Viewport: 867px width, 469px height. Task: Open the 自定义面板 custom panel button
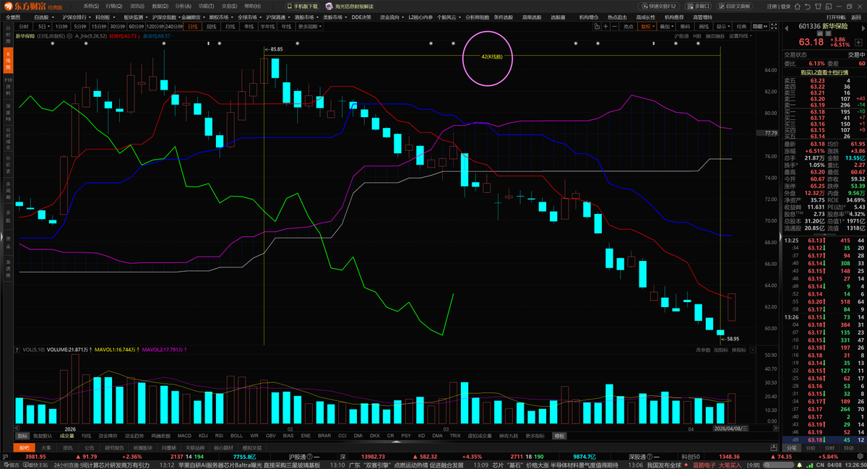pyautogui.click(x=735, y=6)
